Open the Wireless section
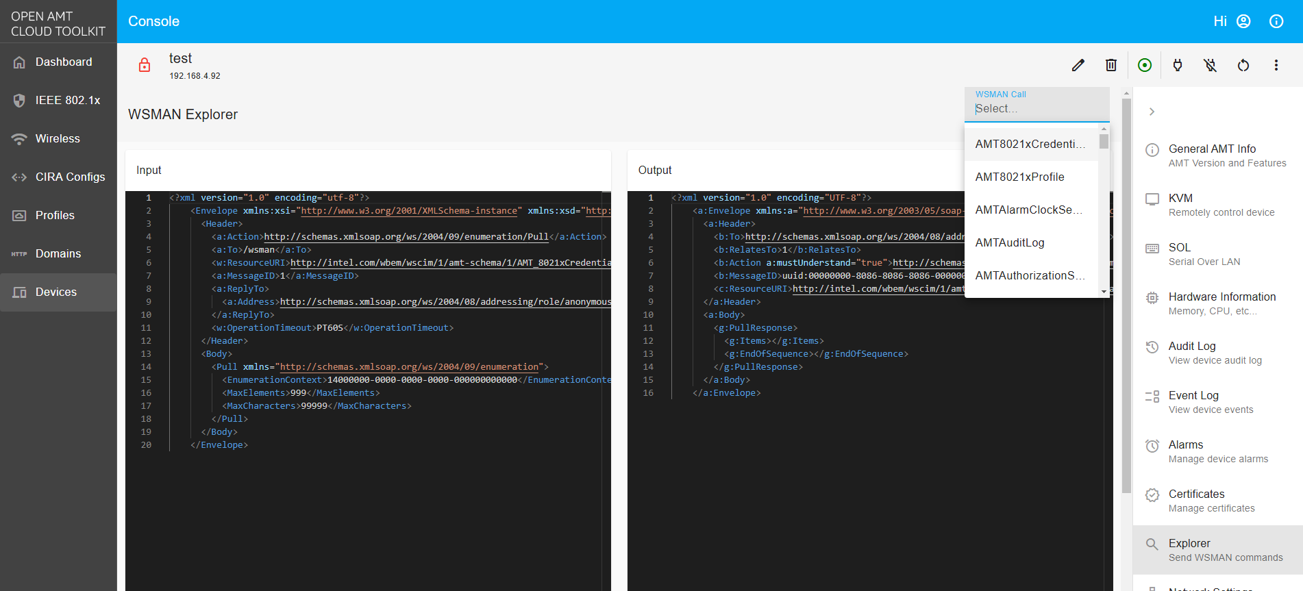 tap(58, 139)
